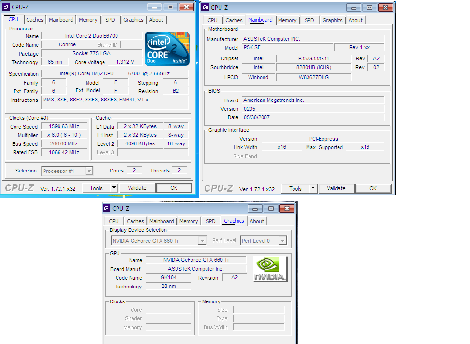
Task: Open Tools dropdown arrow in CPU window
Action: pos(114,188)
